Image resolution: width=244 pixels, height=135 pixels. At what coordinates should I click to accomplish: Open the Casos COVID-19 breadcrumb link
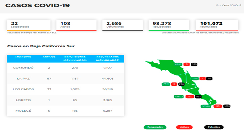click(232, 5)
